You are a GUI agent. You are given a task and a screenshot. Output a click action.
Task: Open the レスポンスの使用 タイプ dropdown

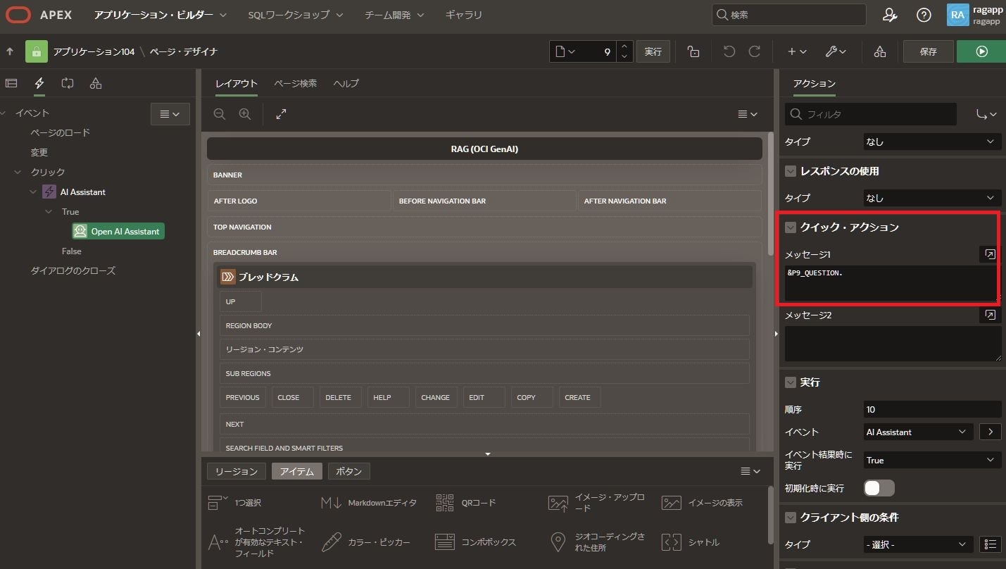click(x=932, y=198)
